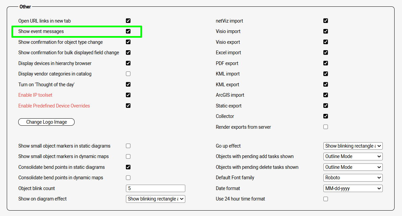Uncheck Enable Predefined Device Overrides

click(x=128, y=105)
